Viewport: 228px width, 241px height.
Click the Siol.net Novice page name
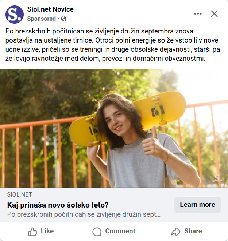click(x=50, y=9)
